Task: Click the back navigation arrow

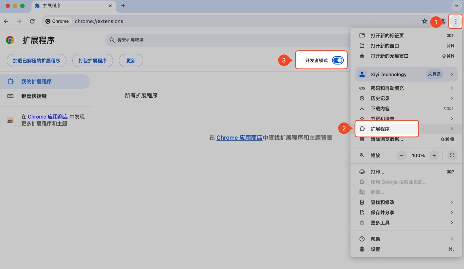Action: point(6,21)
